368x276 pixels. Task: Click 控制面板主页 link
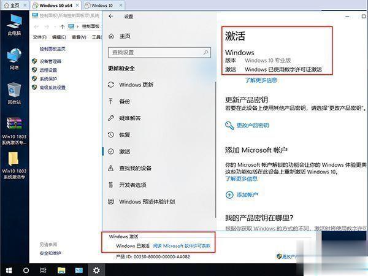click(x=52, y=49)
